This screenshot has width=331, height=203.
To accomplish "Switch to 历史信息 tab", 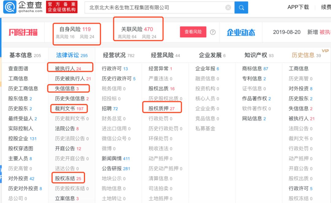I will 306,55.
